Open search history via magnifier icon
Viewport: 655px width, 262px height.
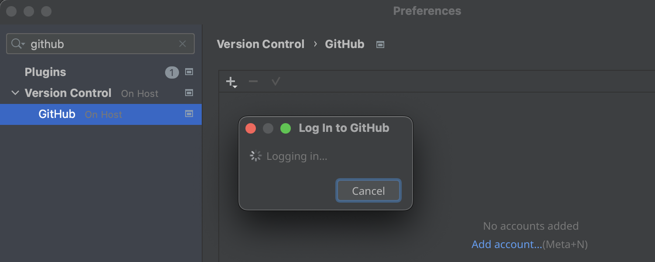(x=17, y=44)
